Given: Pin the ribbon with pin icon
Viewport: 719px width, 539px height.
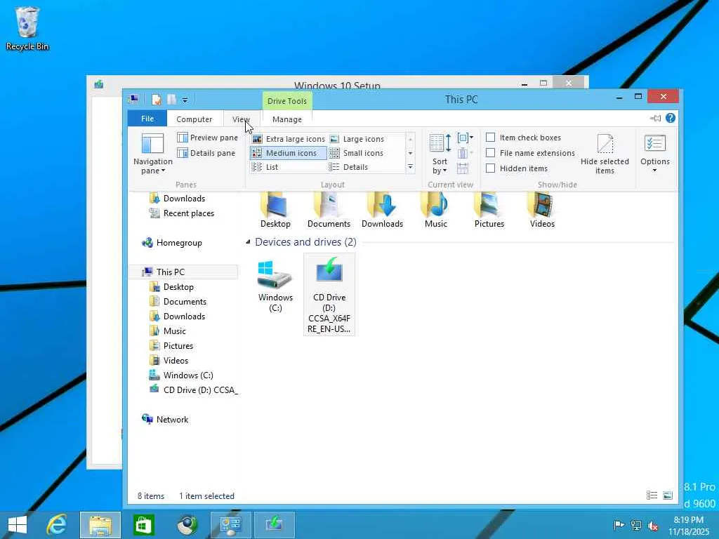Looking at the screenshot, I should 656,118.
